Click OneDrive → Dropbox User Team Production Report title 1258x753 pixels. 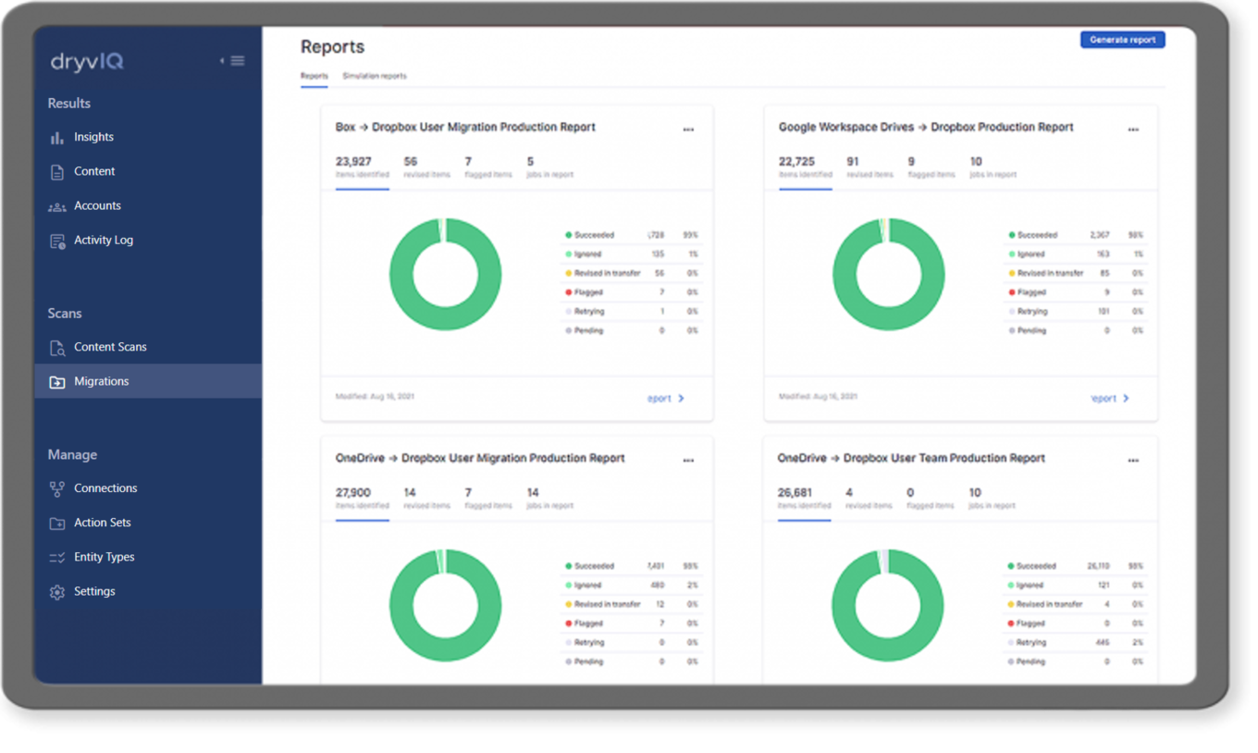click(x=911, y=458)
